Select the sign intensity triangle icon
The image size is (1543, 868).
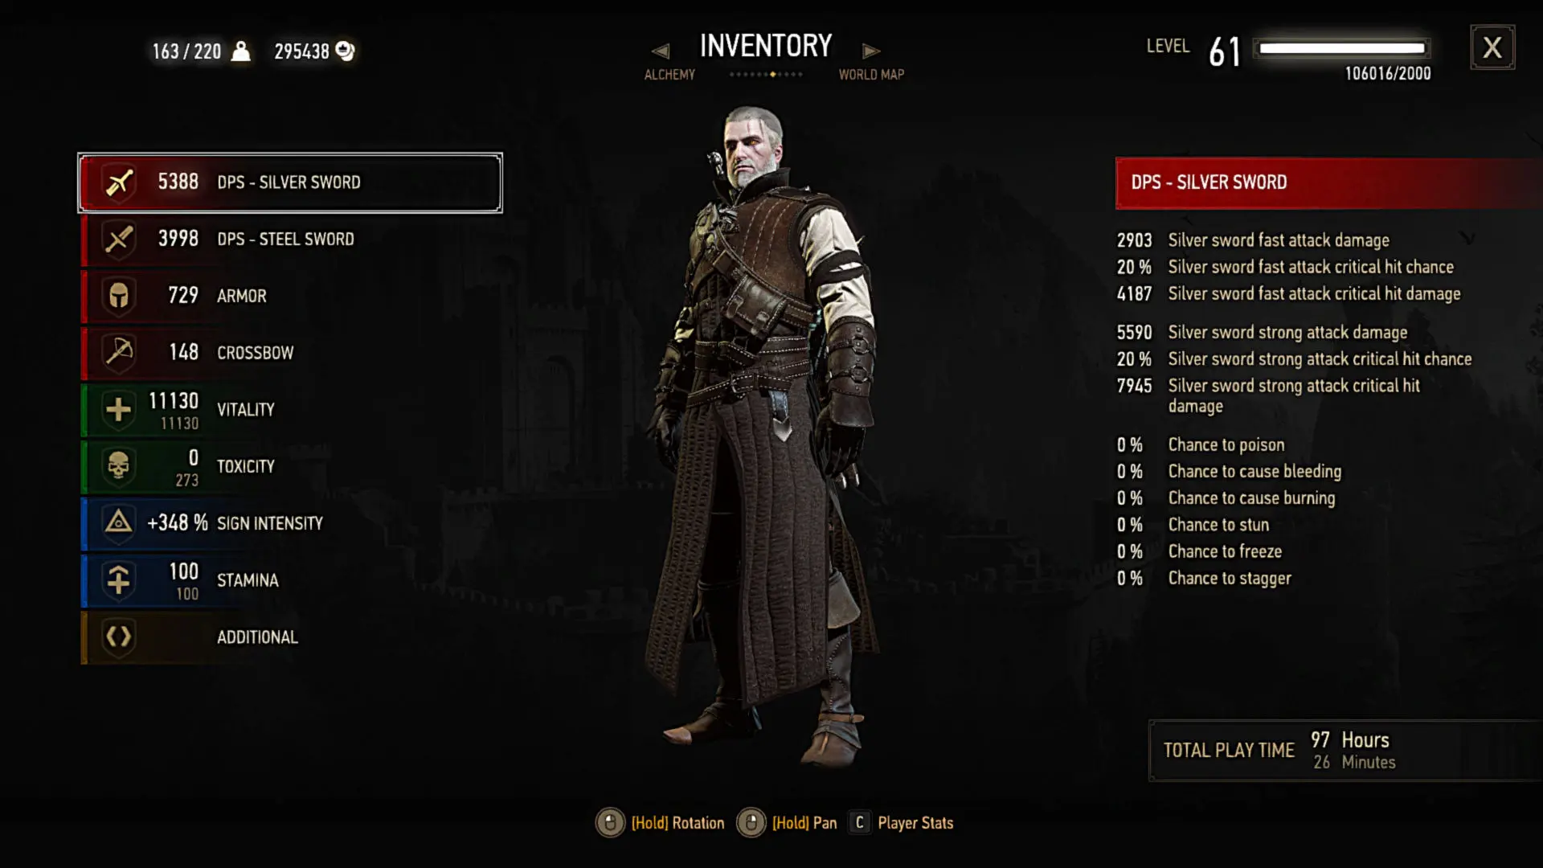[119, 523]
